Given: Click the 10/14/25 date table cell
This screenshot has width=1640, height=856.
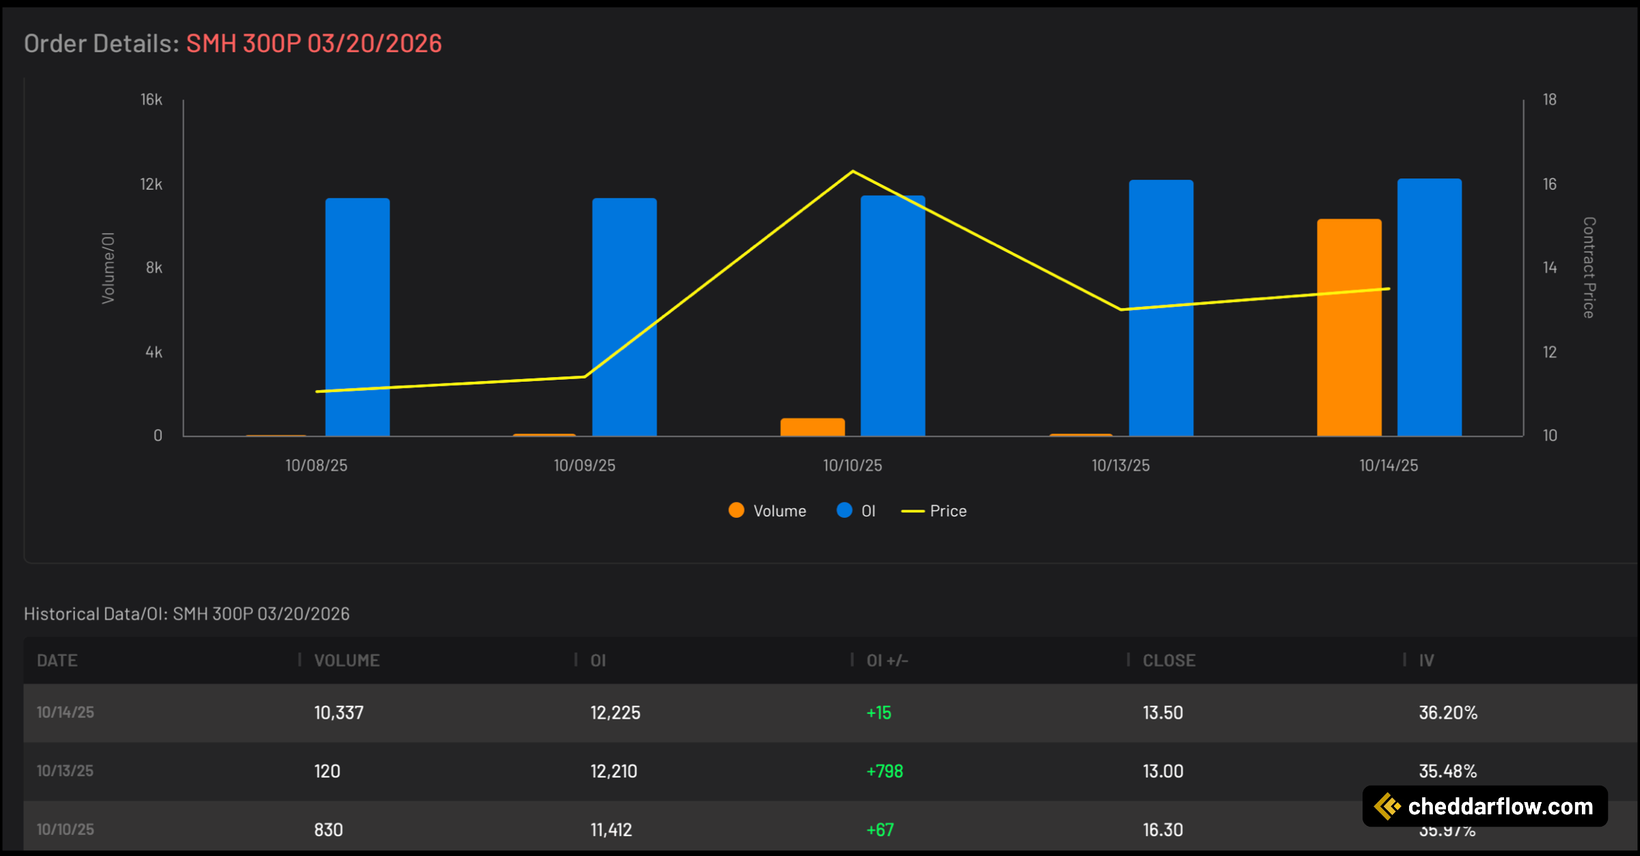Looking at the screenshot, I should pos(66,713).
